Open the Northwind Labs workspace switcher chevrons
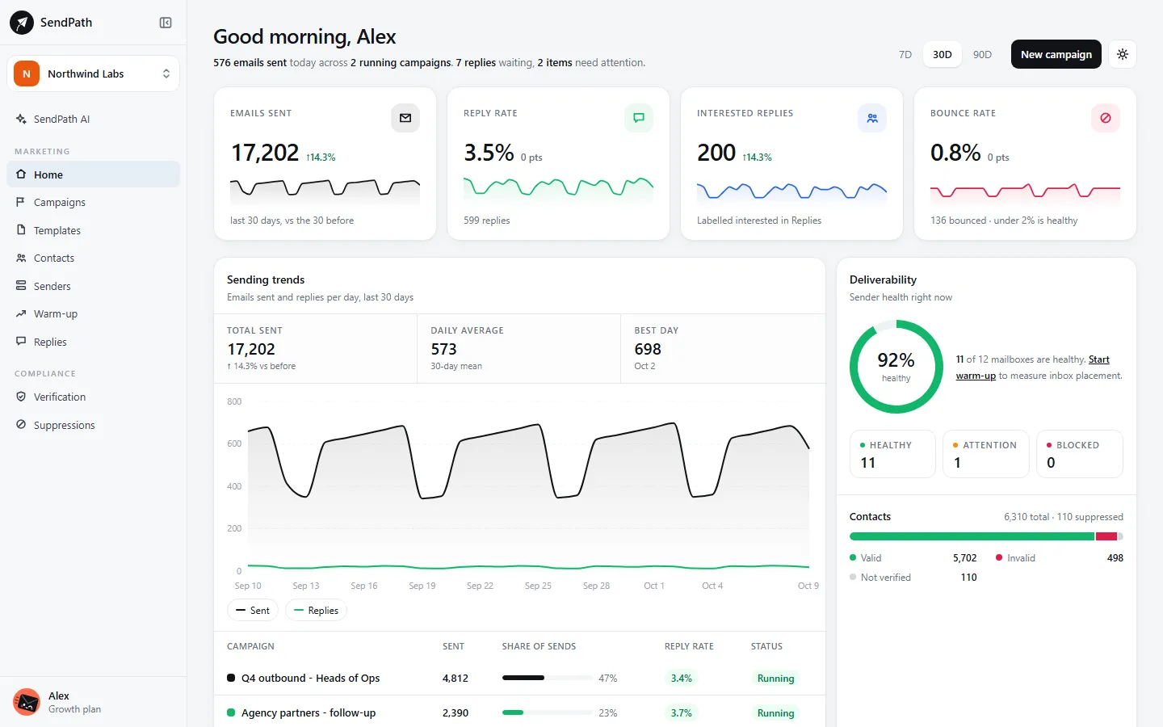The height and width of the screenshot is (727, 1163). point(166,74)
